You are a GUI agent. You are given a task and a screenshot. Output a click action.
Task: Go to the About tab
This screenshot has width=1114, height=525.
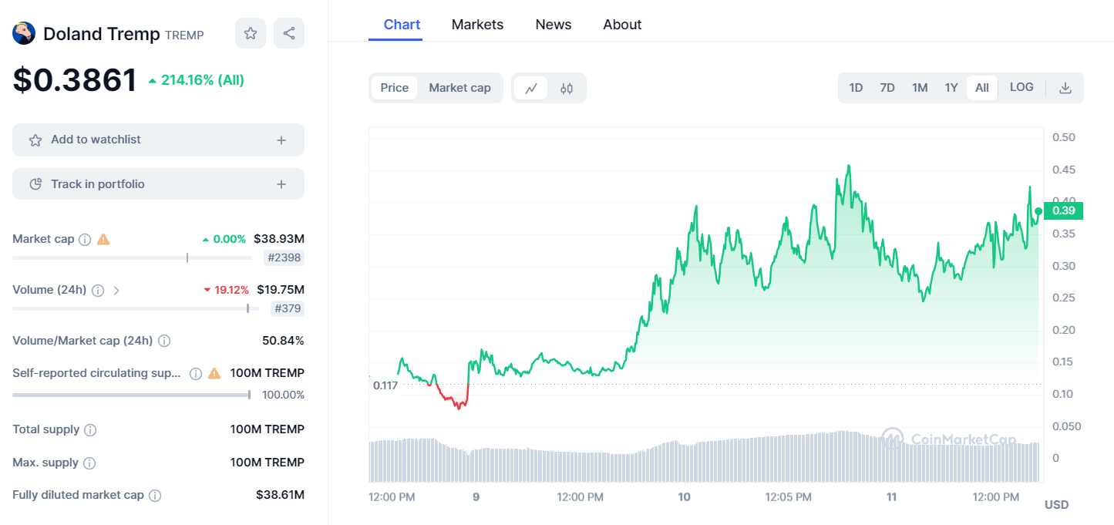click(x=622, y=25)
